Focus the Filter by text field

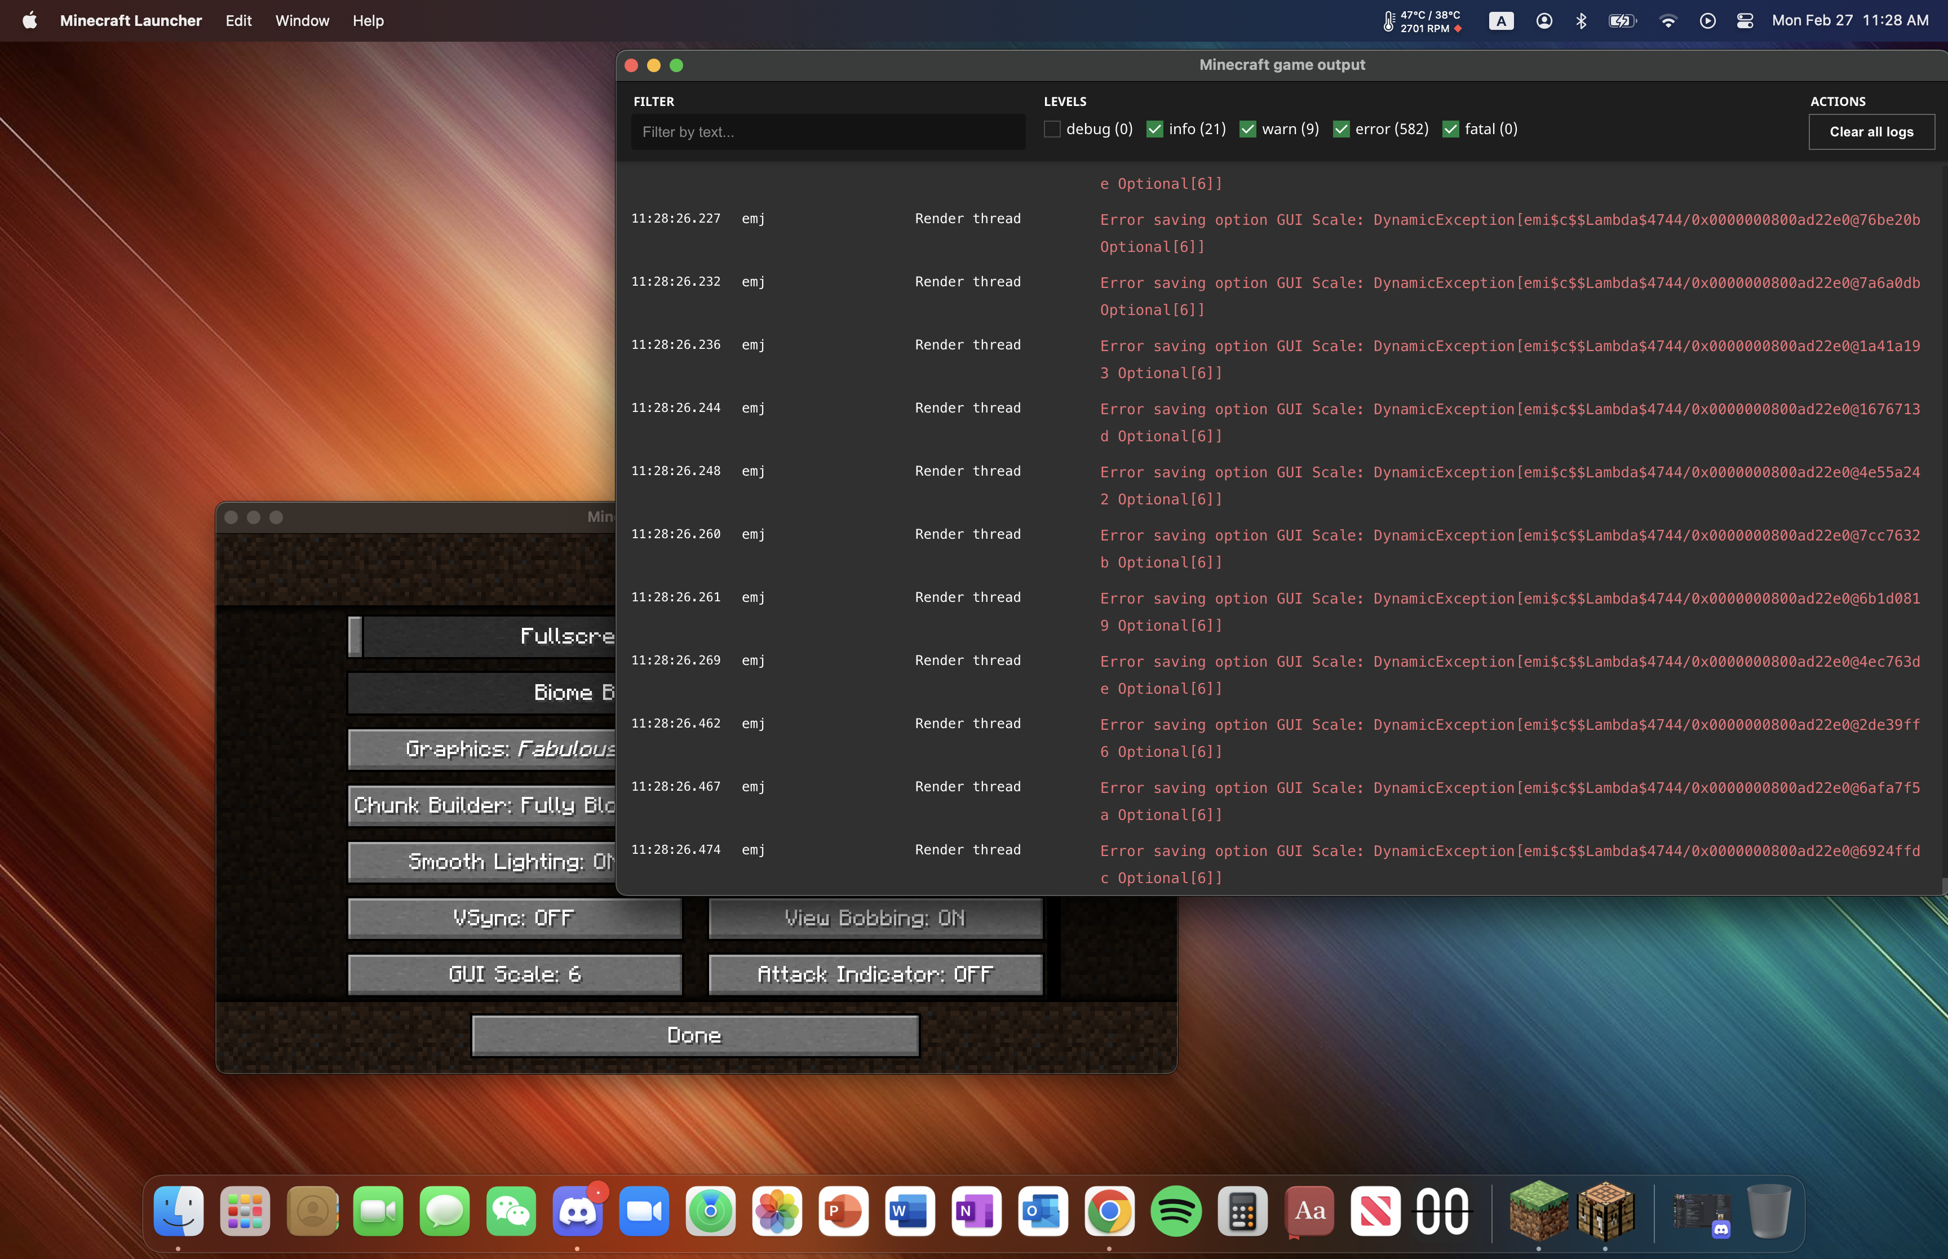click(827, 132)
